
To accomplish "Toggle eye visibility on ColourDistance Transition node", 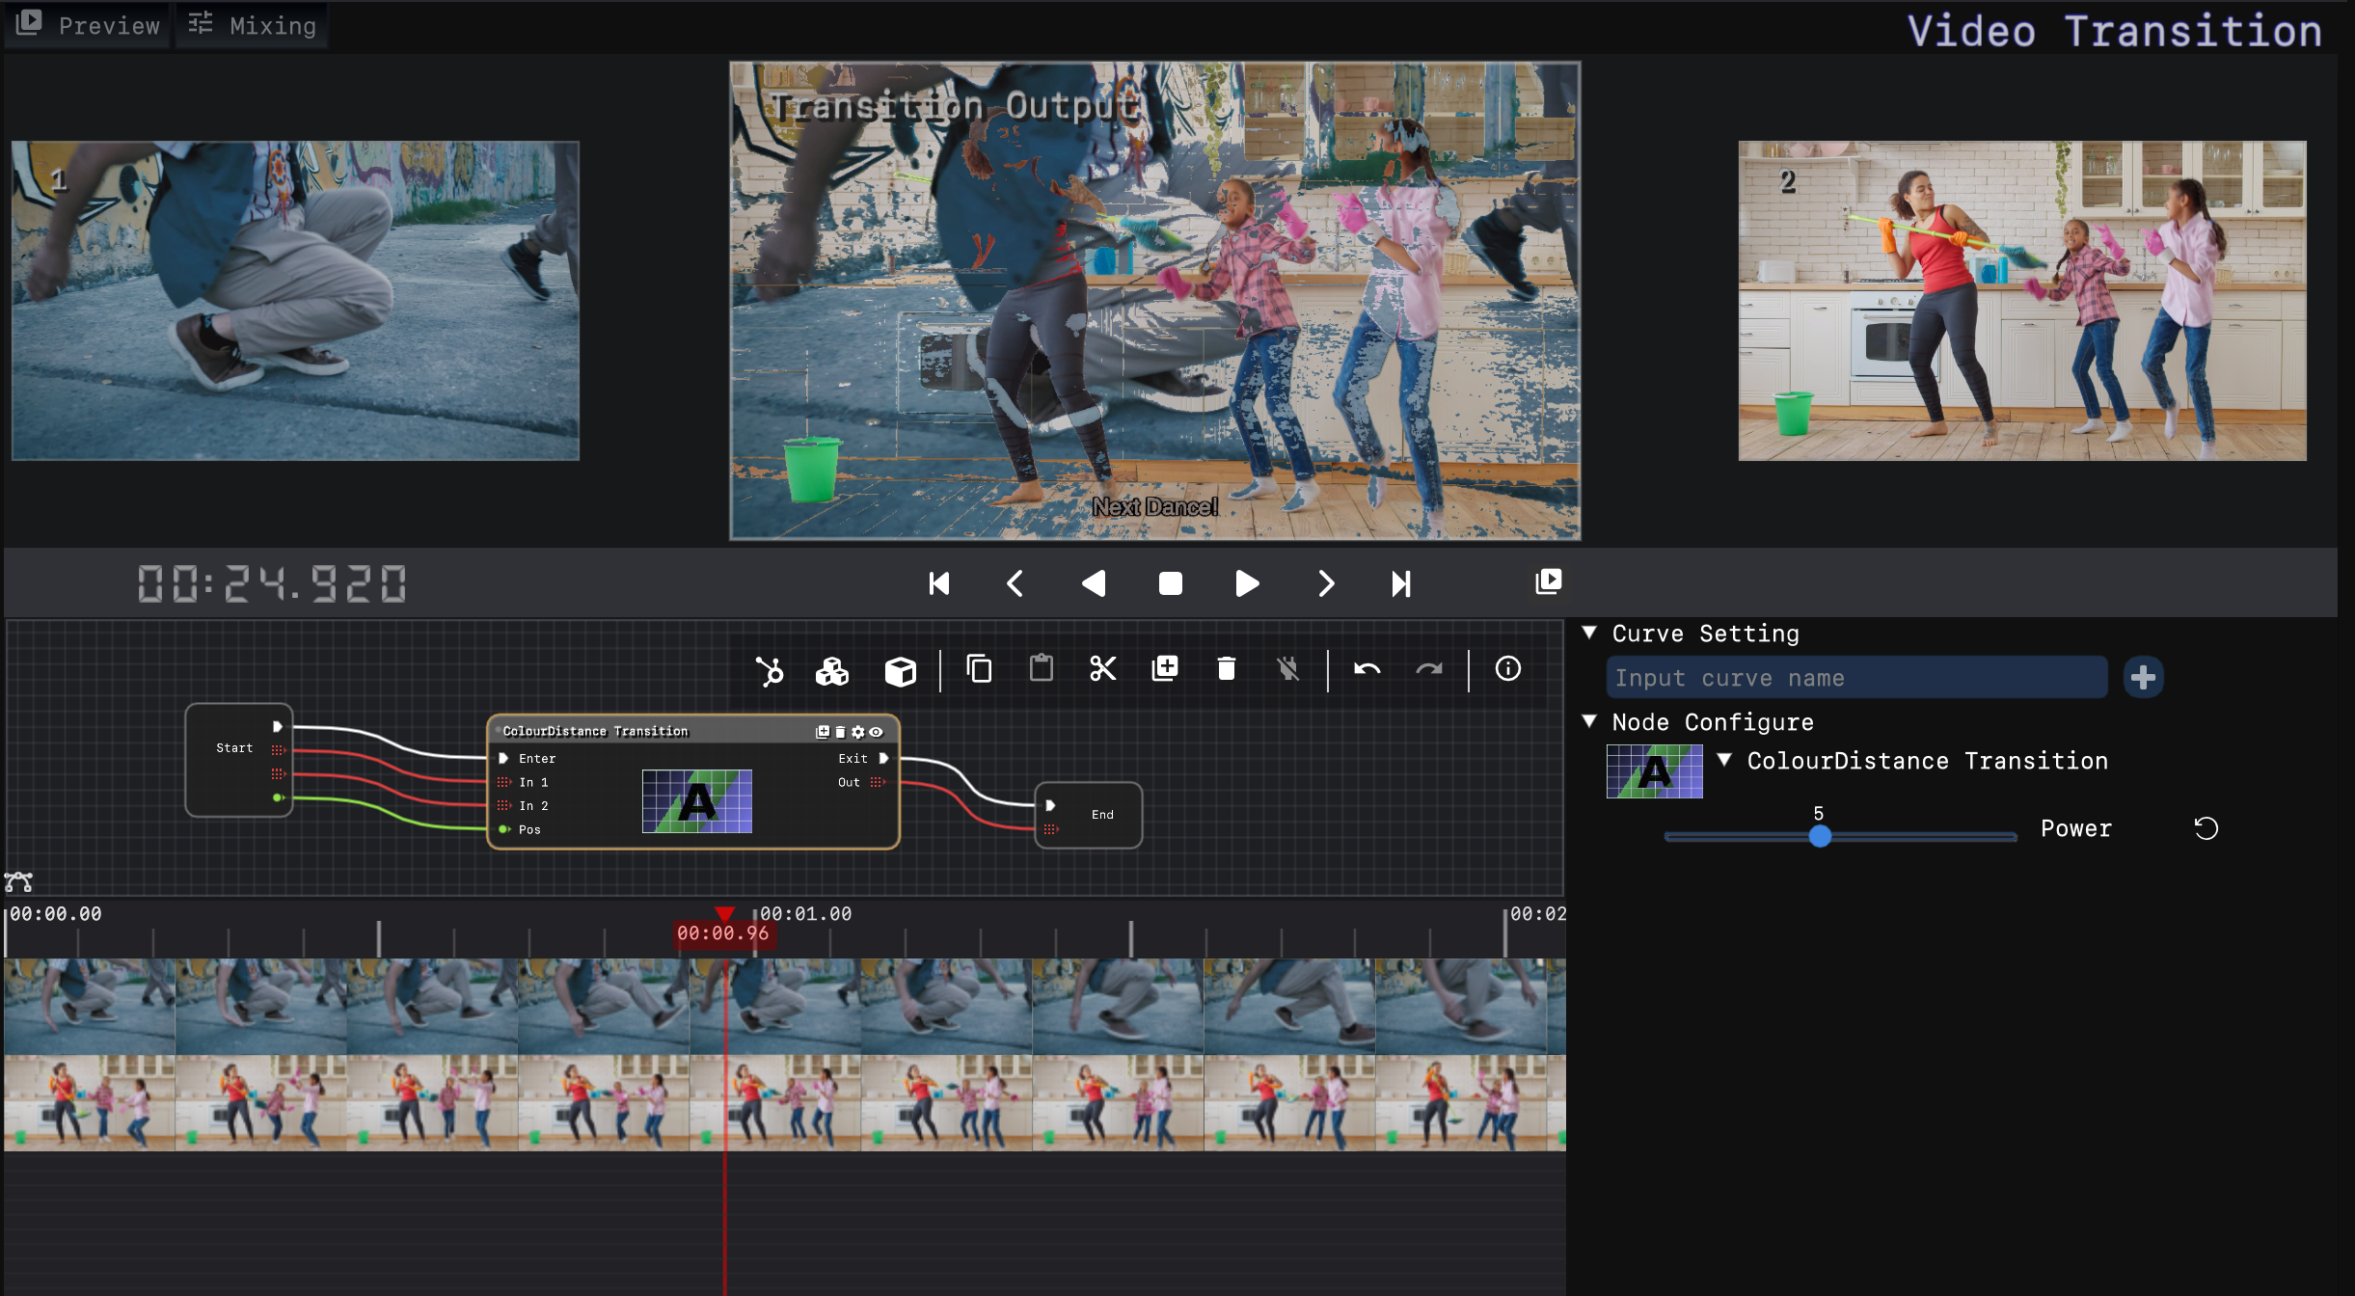I will 876,732.
